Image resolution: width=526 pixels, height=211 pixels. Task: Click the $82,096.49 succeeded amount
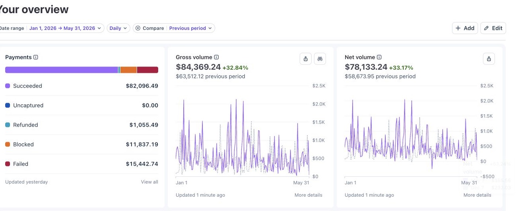[142, 86]
